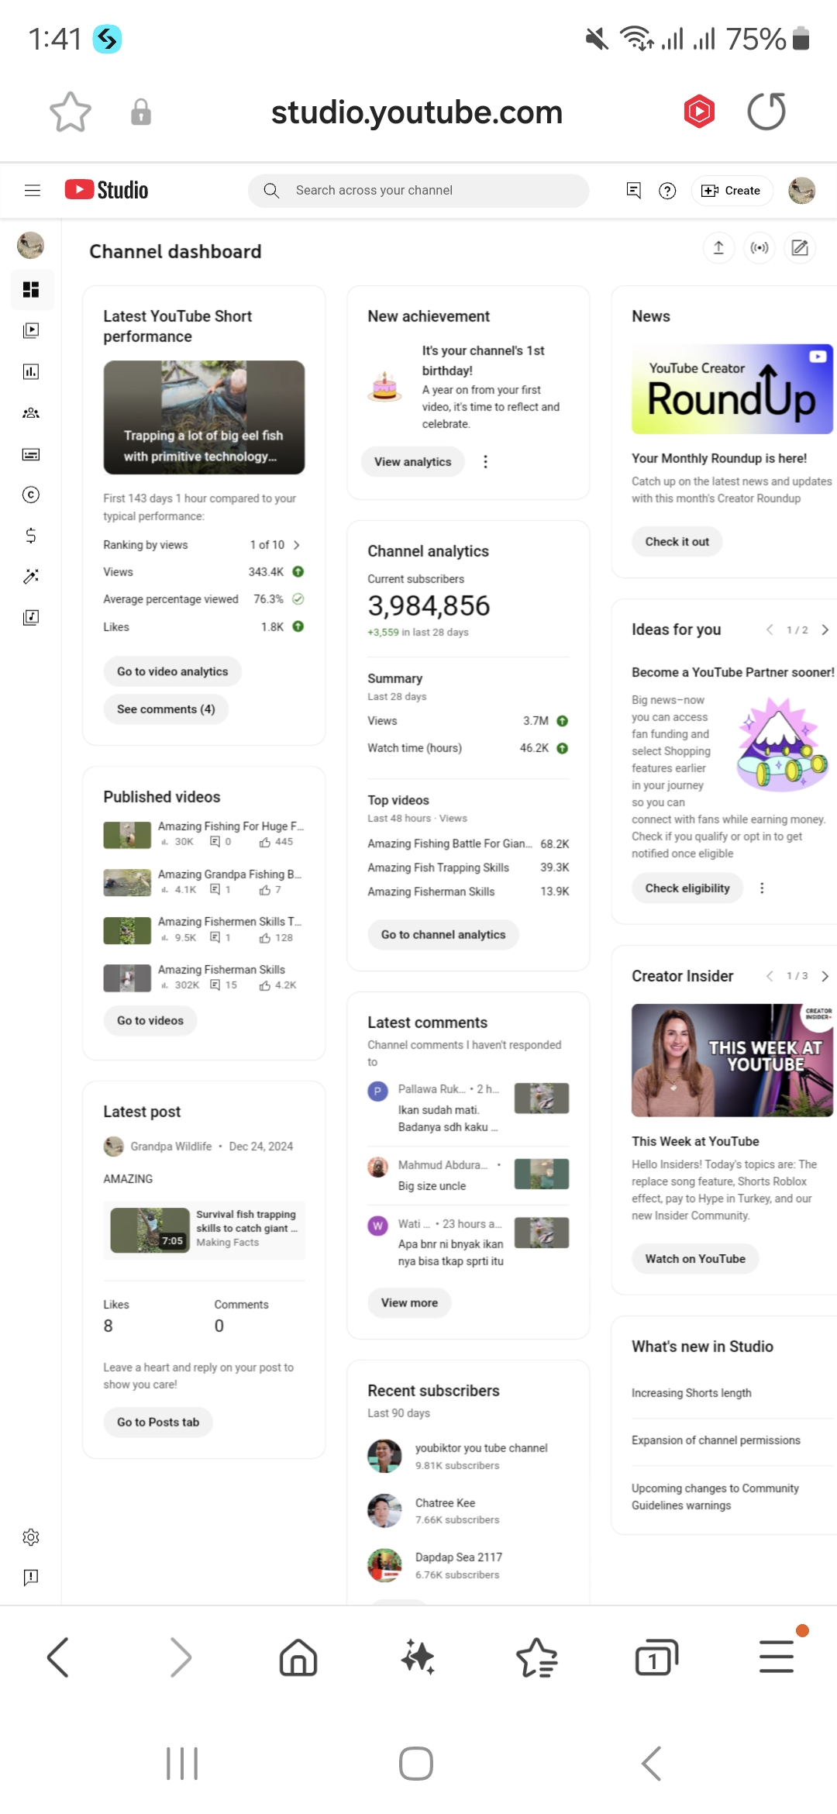The width and height of the screenshot is (837, 1814).
Task: Open Ideas for you more options menu
Action: click(x=762, y=888)
